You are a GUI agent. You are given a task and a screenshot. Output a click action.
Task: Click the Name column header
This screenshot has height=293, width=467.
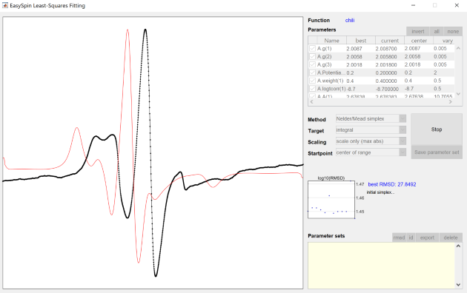(332, 41)
